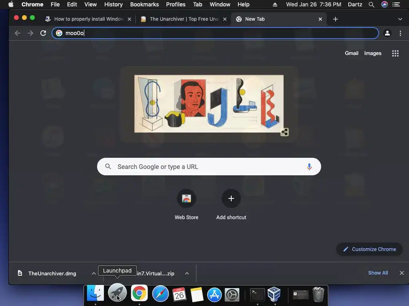Open System Preferences gear in Dock
This screenshot has height=306, width=409.
click(232, 295)
